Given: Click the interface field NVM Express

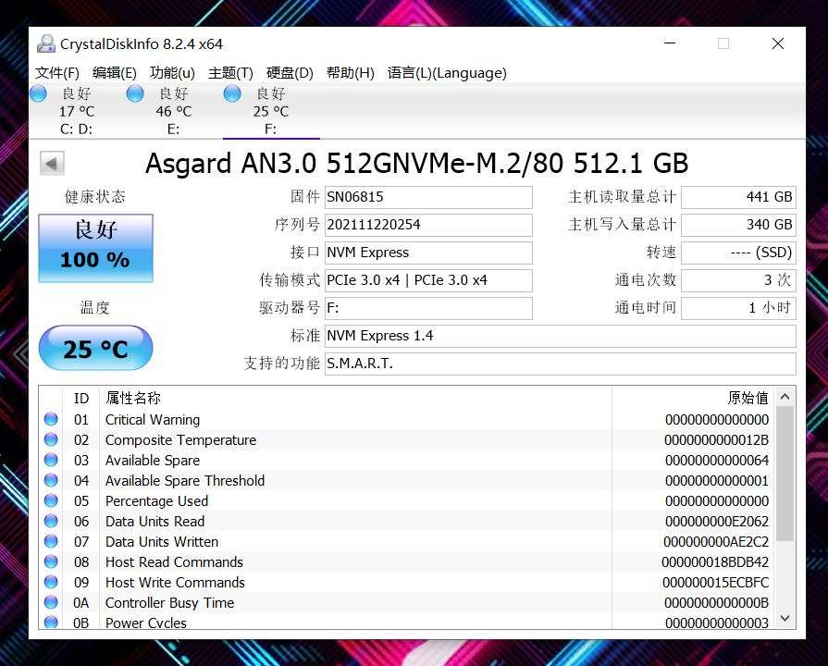Looking at the screenshot, I should point(428,253).
